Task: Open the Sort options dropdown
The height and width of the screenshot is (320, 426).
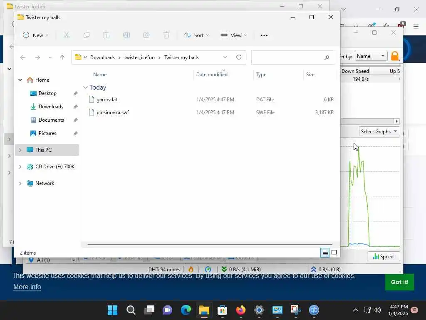Action: [197, 35]
